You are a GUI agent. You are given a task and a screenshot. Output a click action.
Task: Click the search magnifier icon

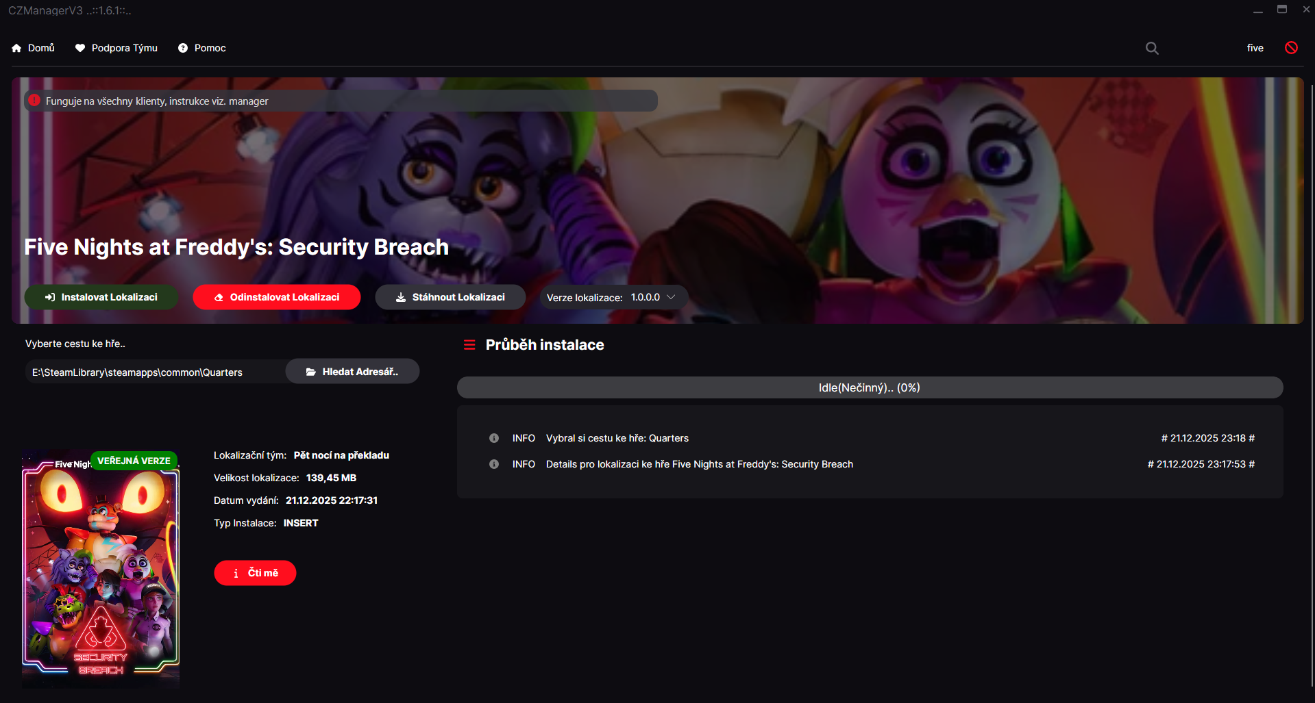[x=1152, y=48]
